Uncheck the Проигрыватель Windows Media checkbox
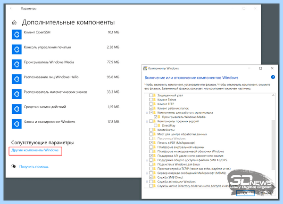The image size is (283, 204). click(x=155, y=117)
